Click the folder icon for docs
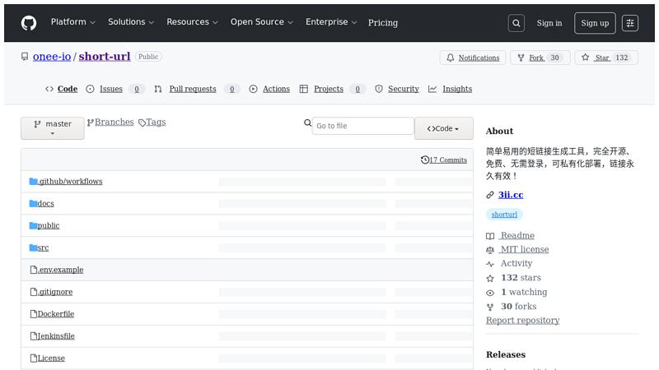Viewport: 659px width, 370px height. coord(34,203)
